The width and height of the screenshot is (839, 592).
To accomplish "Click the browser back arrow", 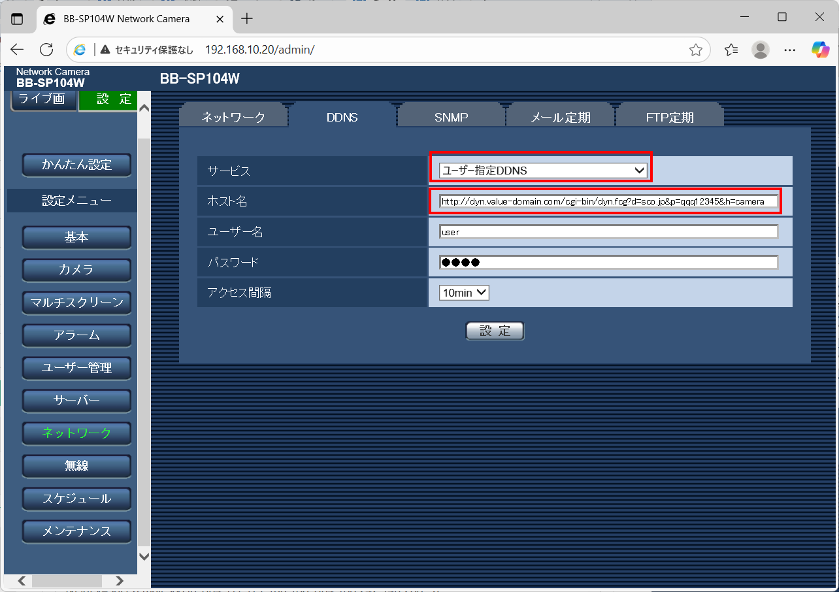I will [17, 50].
